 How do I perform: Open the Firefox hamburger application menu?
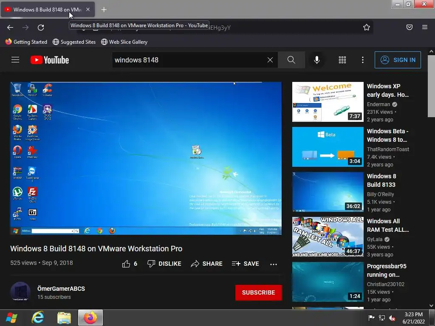pos(425,27)
